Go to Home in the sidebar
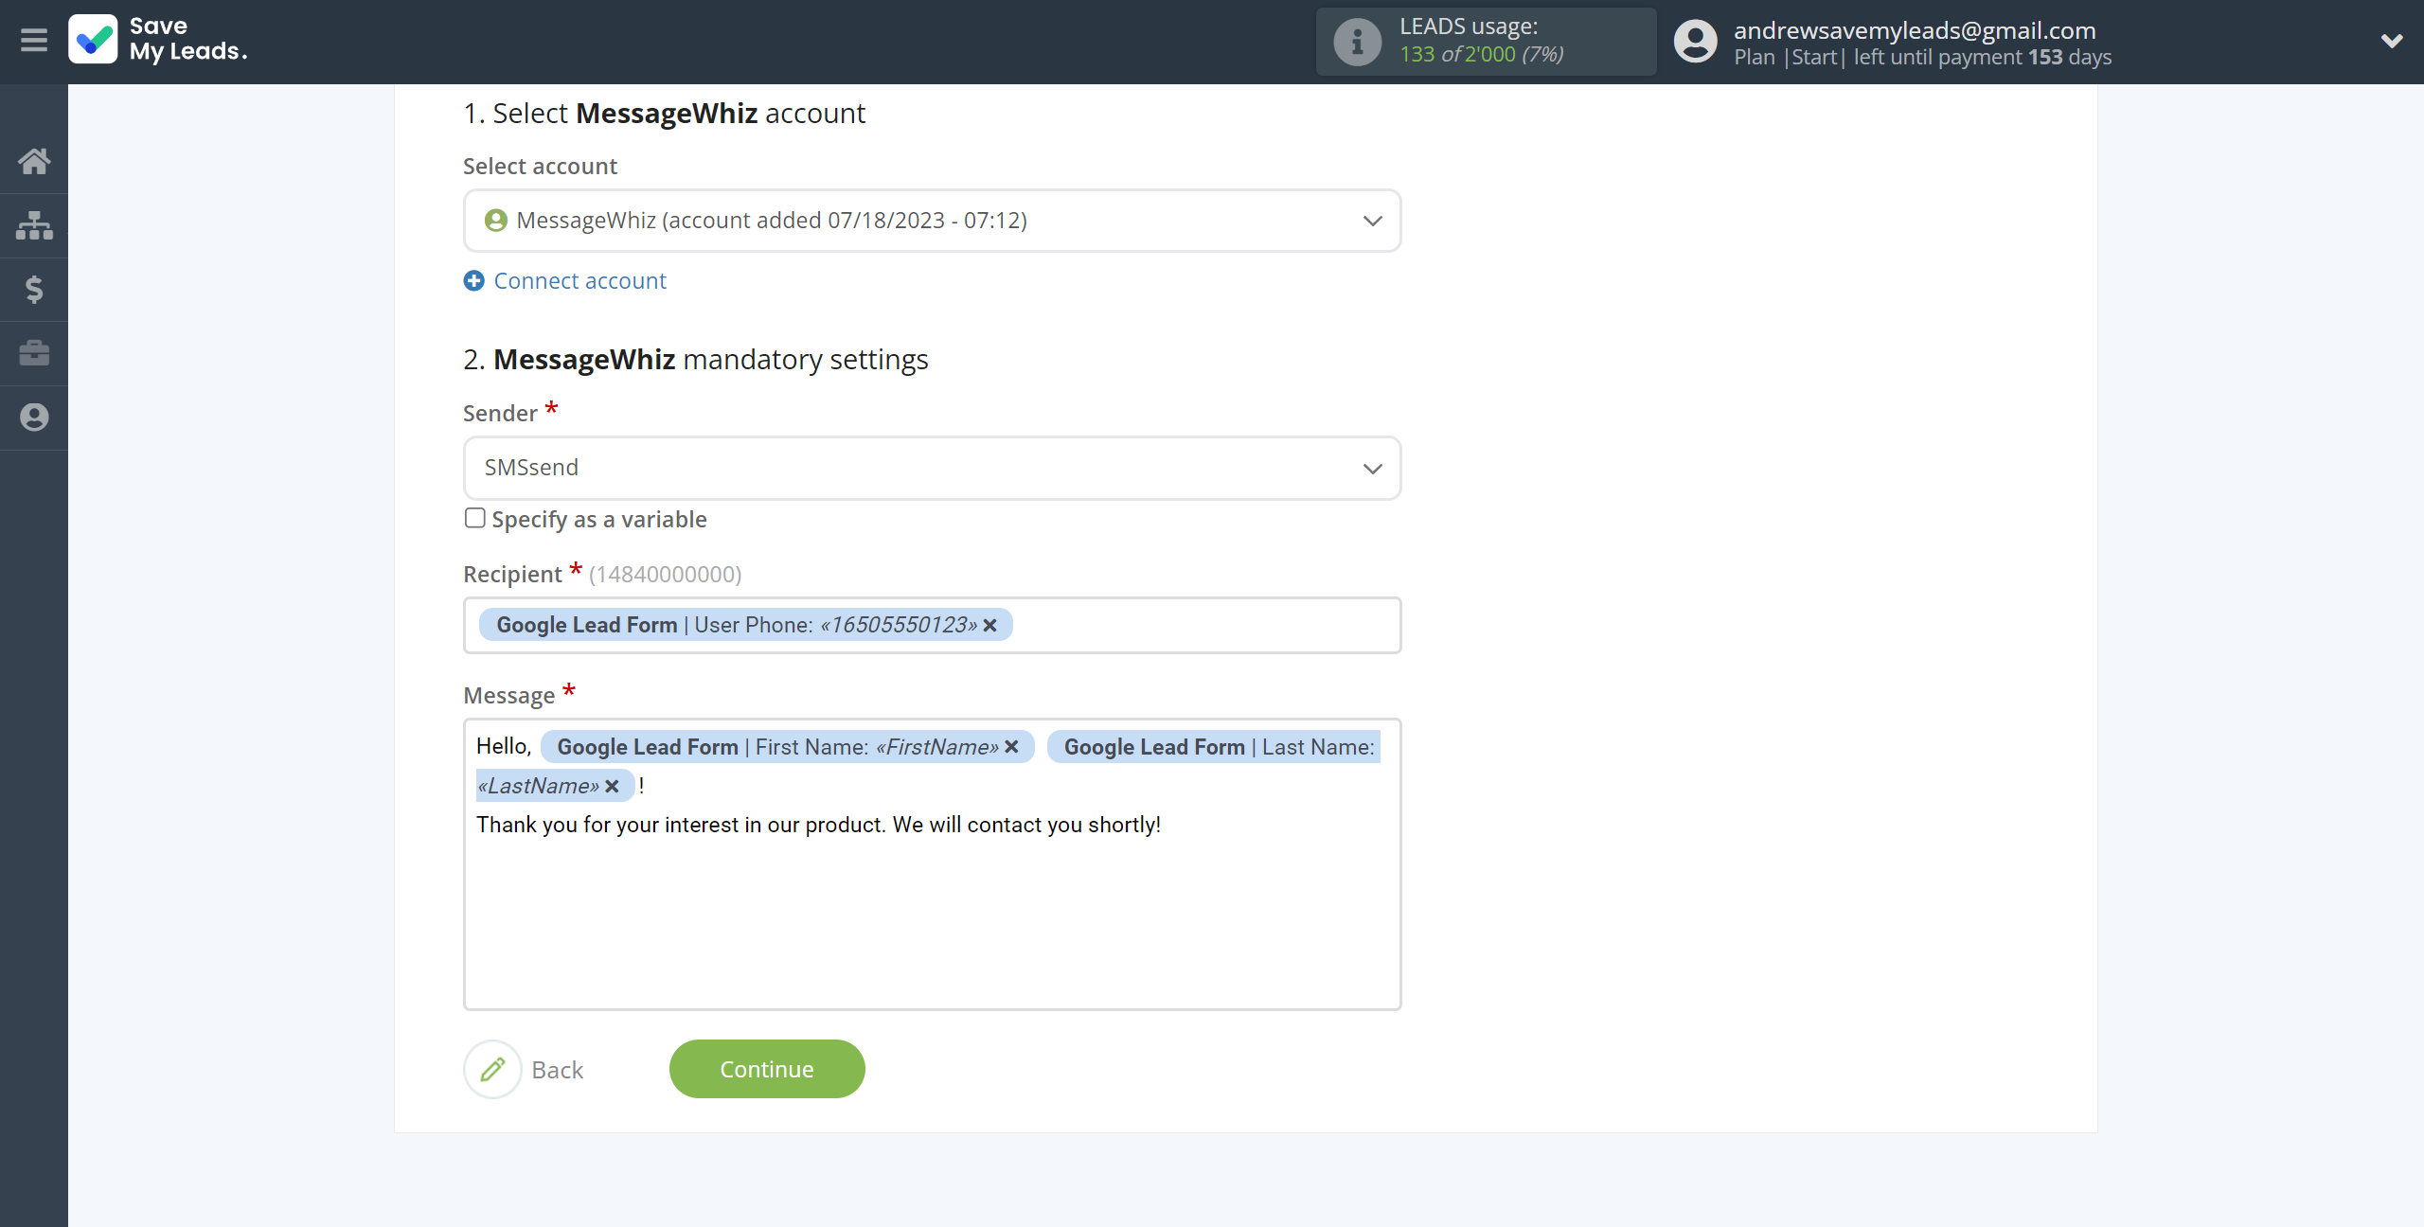 (x=34, y=161)
